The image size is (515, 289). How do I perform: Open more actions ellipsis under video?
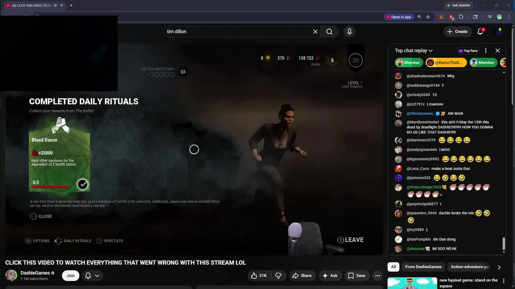(377, 276)
